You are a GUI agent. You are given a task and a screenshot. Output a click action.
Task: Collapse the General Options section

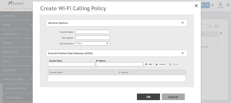click(x=182, y=23)
